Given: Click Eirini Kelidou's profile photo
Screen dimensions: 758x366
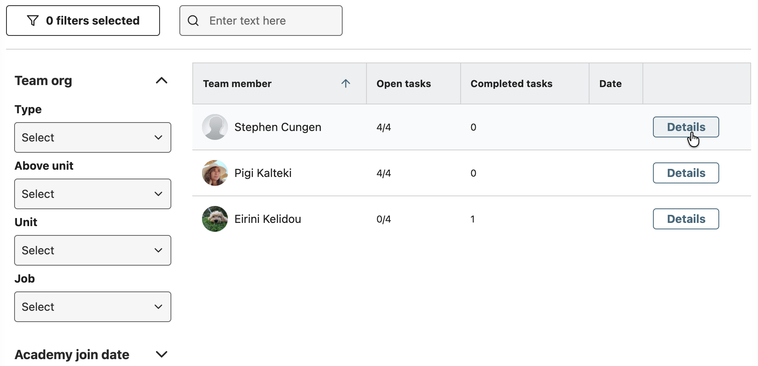Looking at the screenshot, I should click(x=215, y=219).
